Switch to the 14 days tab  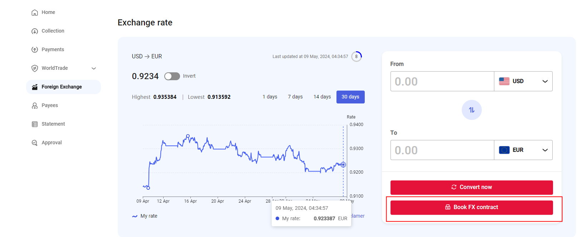[322, 97]
